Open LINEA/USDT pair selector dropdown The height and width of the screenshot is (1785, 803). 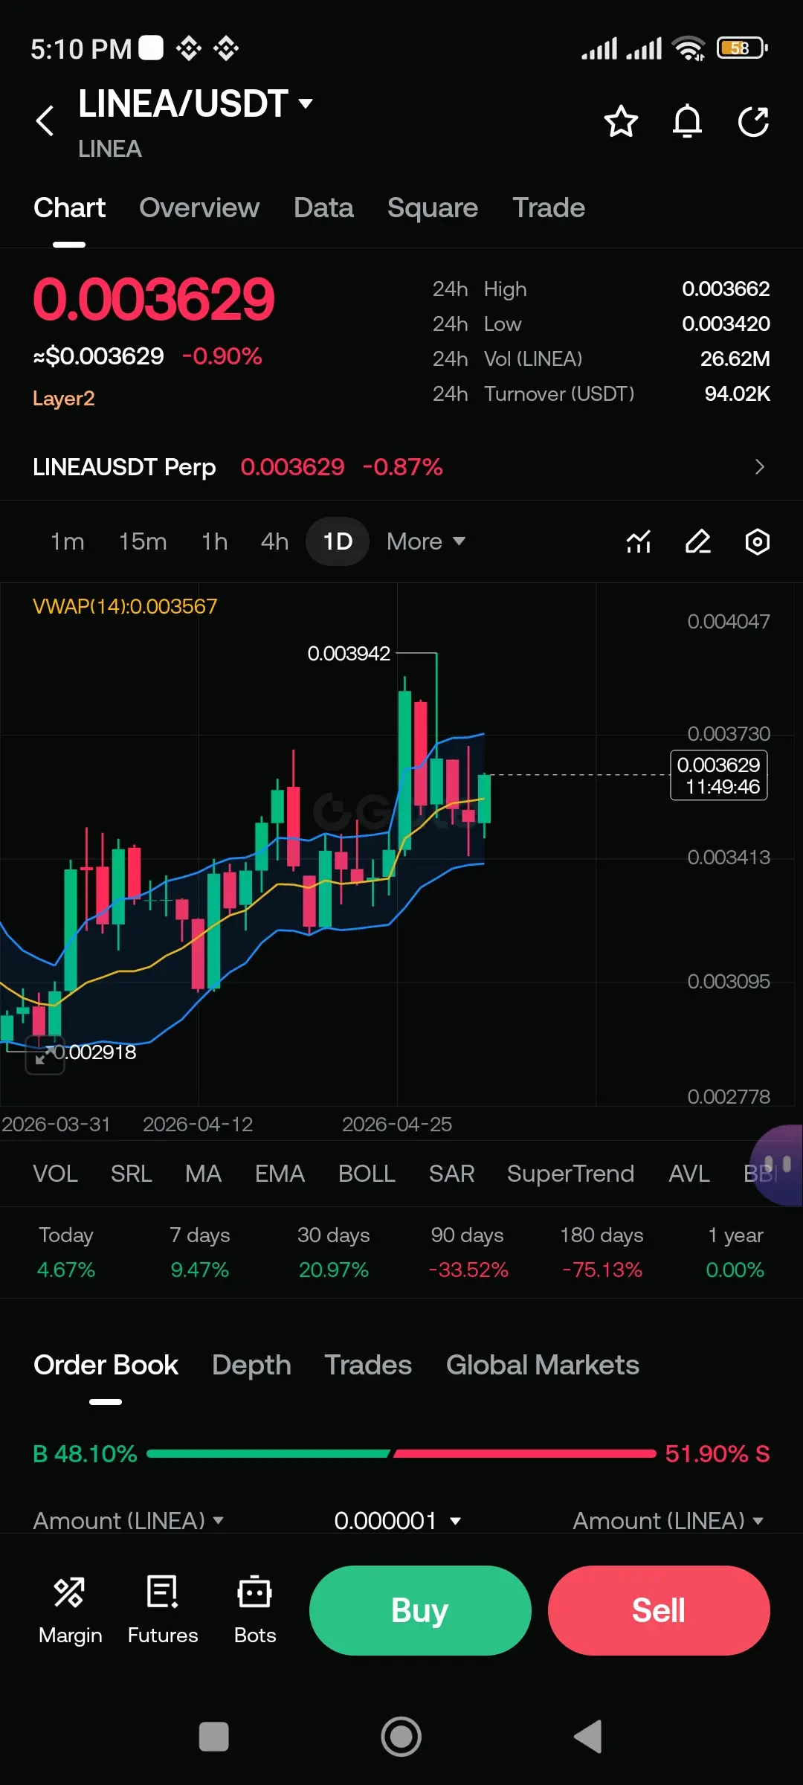coord(196,104)
